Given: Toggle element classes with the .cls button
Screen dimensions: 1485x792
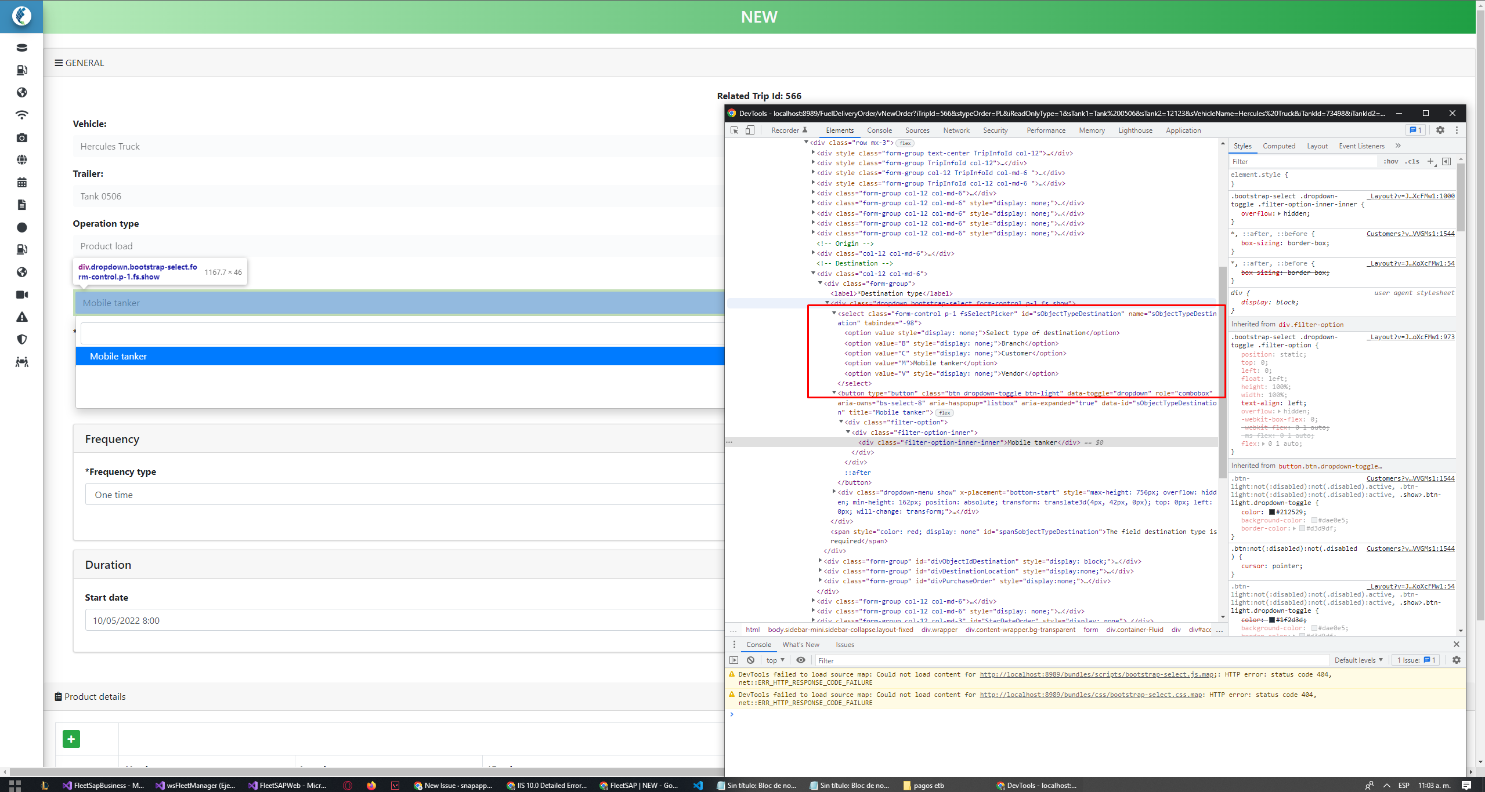Looking at the screenshot, I should [1412, 161].
